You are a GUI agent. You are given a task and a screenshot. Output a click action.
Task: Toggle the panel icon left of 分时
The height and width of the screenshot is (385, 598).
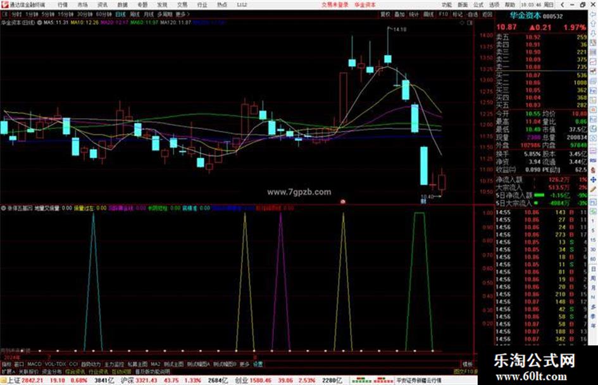5,15
